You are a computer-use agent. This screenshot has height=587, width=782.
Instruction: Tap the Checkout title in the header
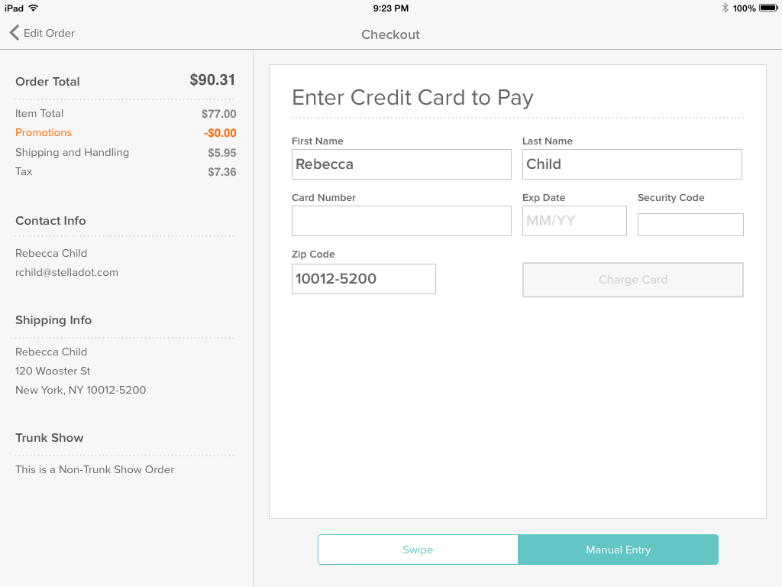click(390, 34)
